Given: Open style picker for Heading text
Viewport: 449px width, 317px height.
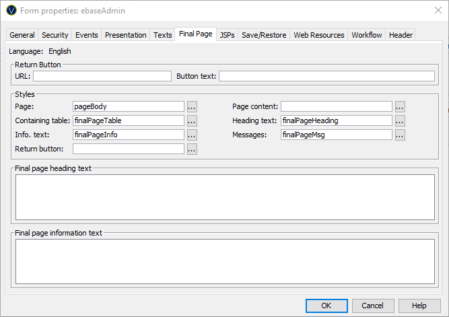Looking at the screenshot, I should pyautogui.click(x=400, y=120).
